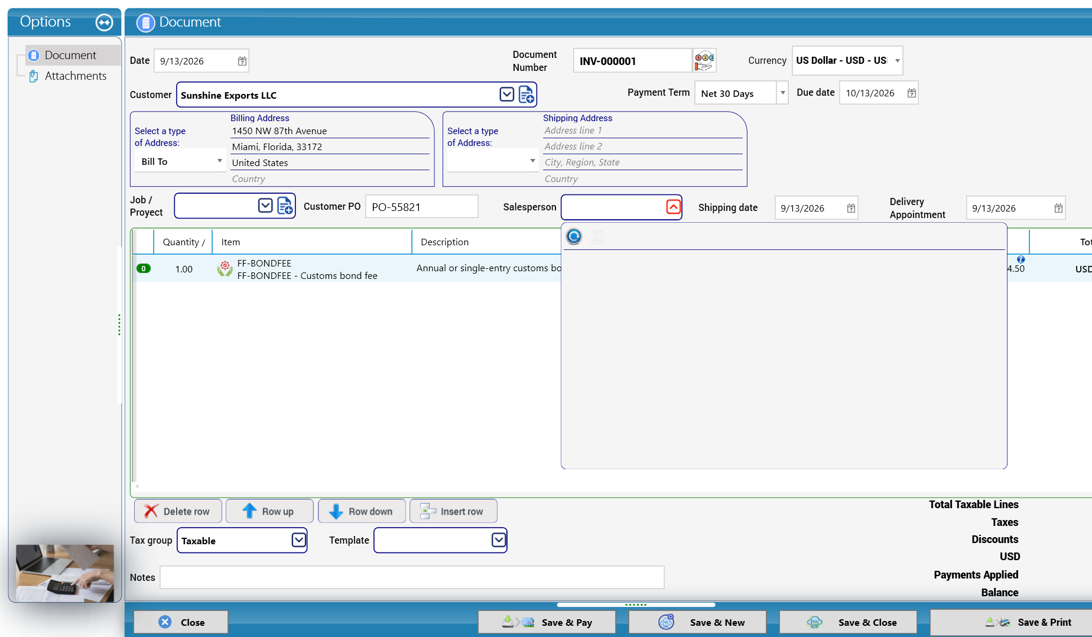The width and height of the screenshot is (1092, 637).
Task: Open Payment Term dropdown
Action: [x=782, y=93]
